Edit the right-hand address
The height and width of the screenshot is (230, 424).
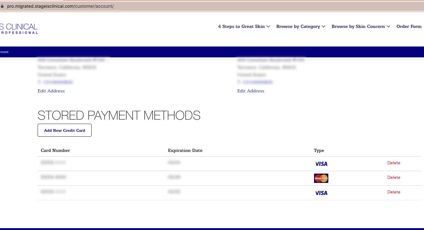pos(251,91)
